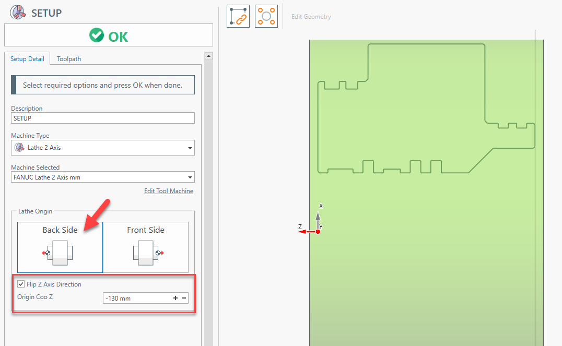The height and width of the screenshot is (346, 562).
Task: Expand the Machine Selected dropdown
Action: (190, 177)
